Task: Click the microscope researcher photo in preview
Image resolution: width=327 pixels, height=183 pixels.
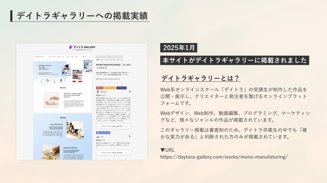Action: (66, 69)
